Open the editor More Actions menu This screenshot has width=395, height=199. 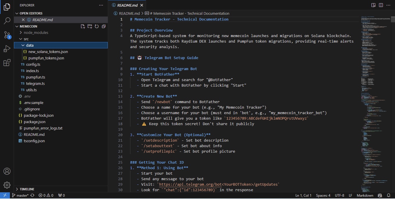(388, 5)
